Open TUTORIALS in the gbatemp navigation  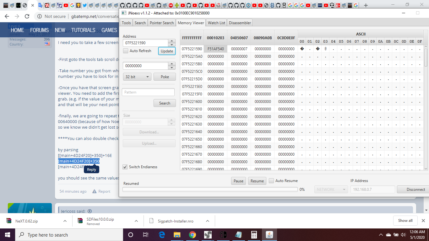pyautogui.click(x=83, y=30)
